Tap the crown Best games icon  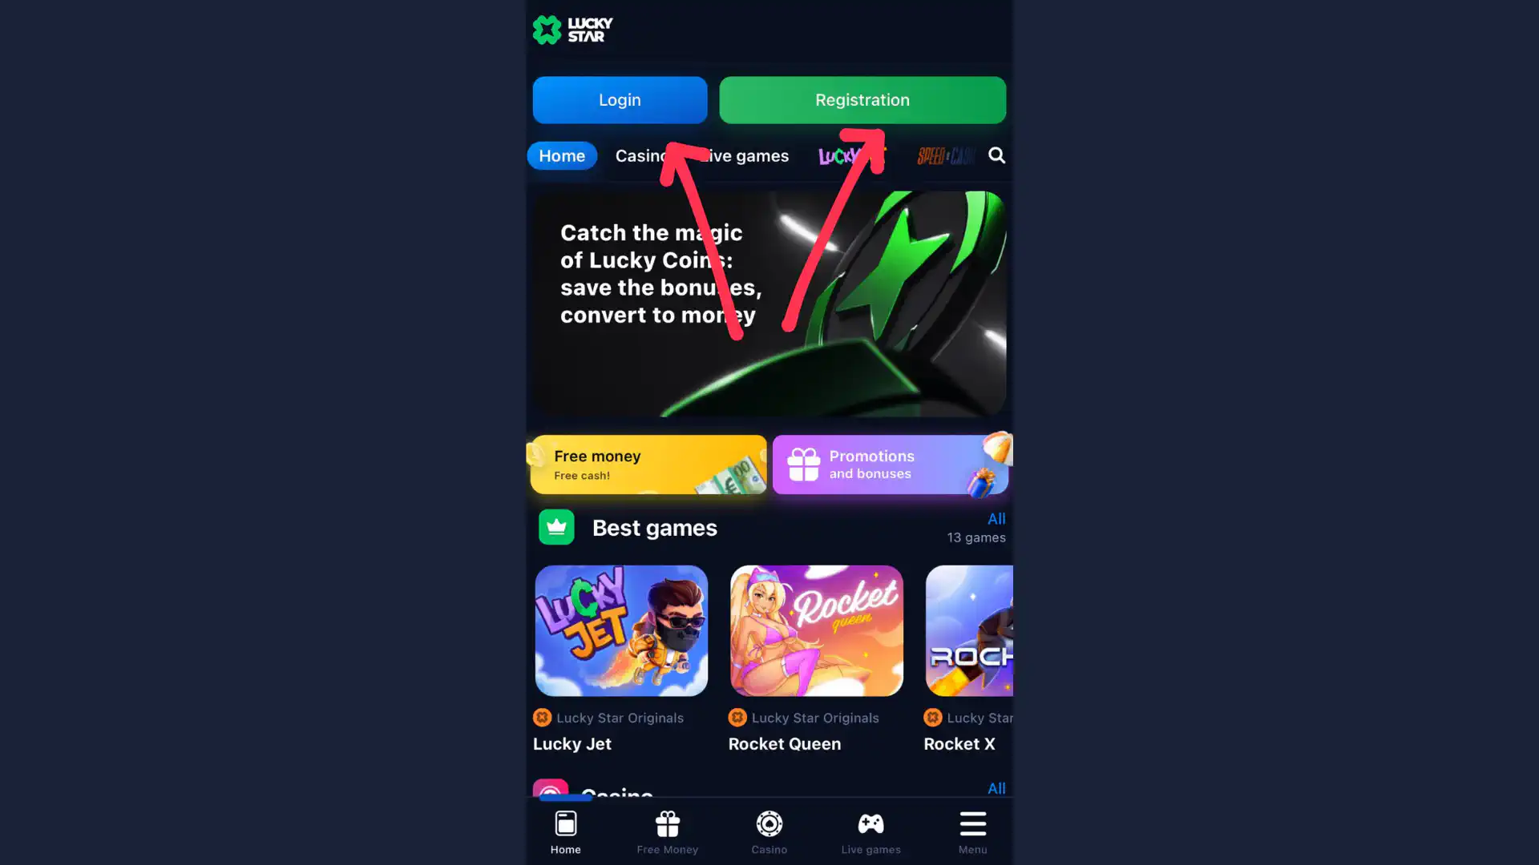click(x=557, y=527)
